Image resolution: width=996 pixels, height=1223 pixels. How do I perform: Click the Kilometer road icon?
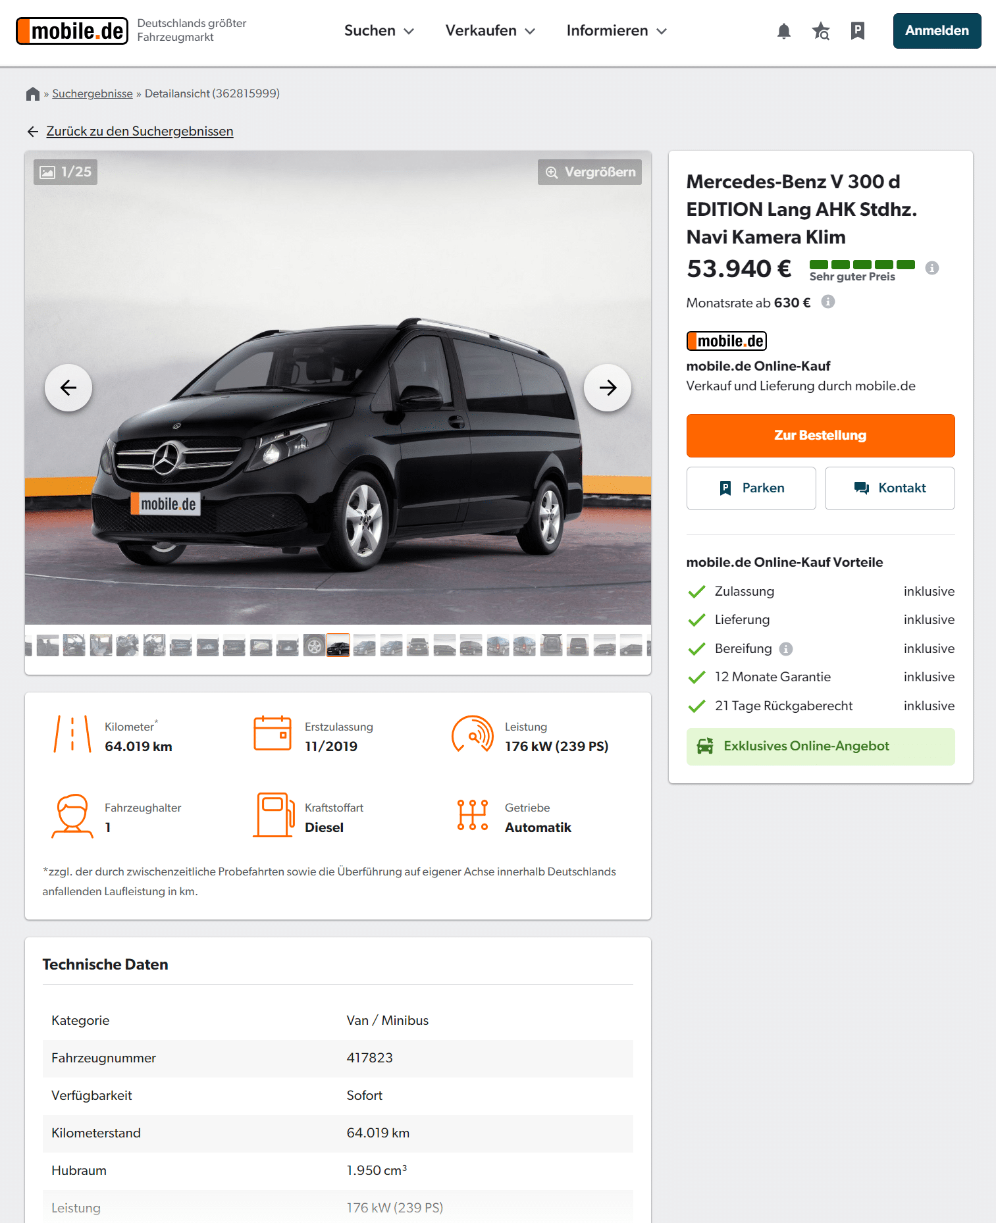(72, 735)
